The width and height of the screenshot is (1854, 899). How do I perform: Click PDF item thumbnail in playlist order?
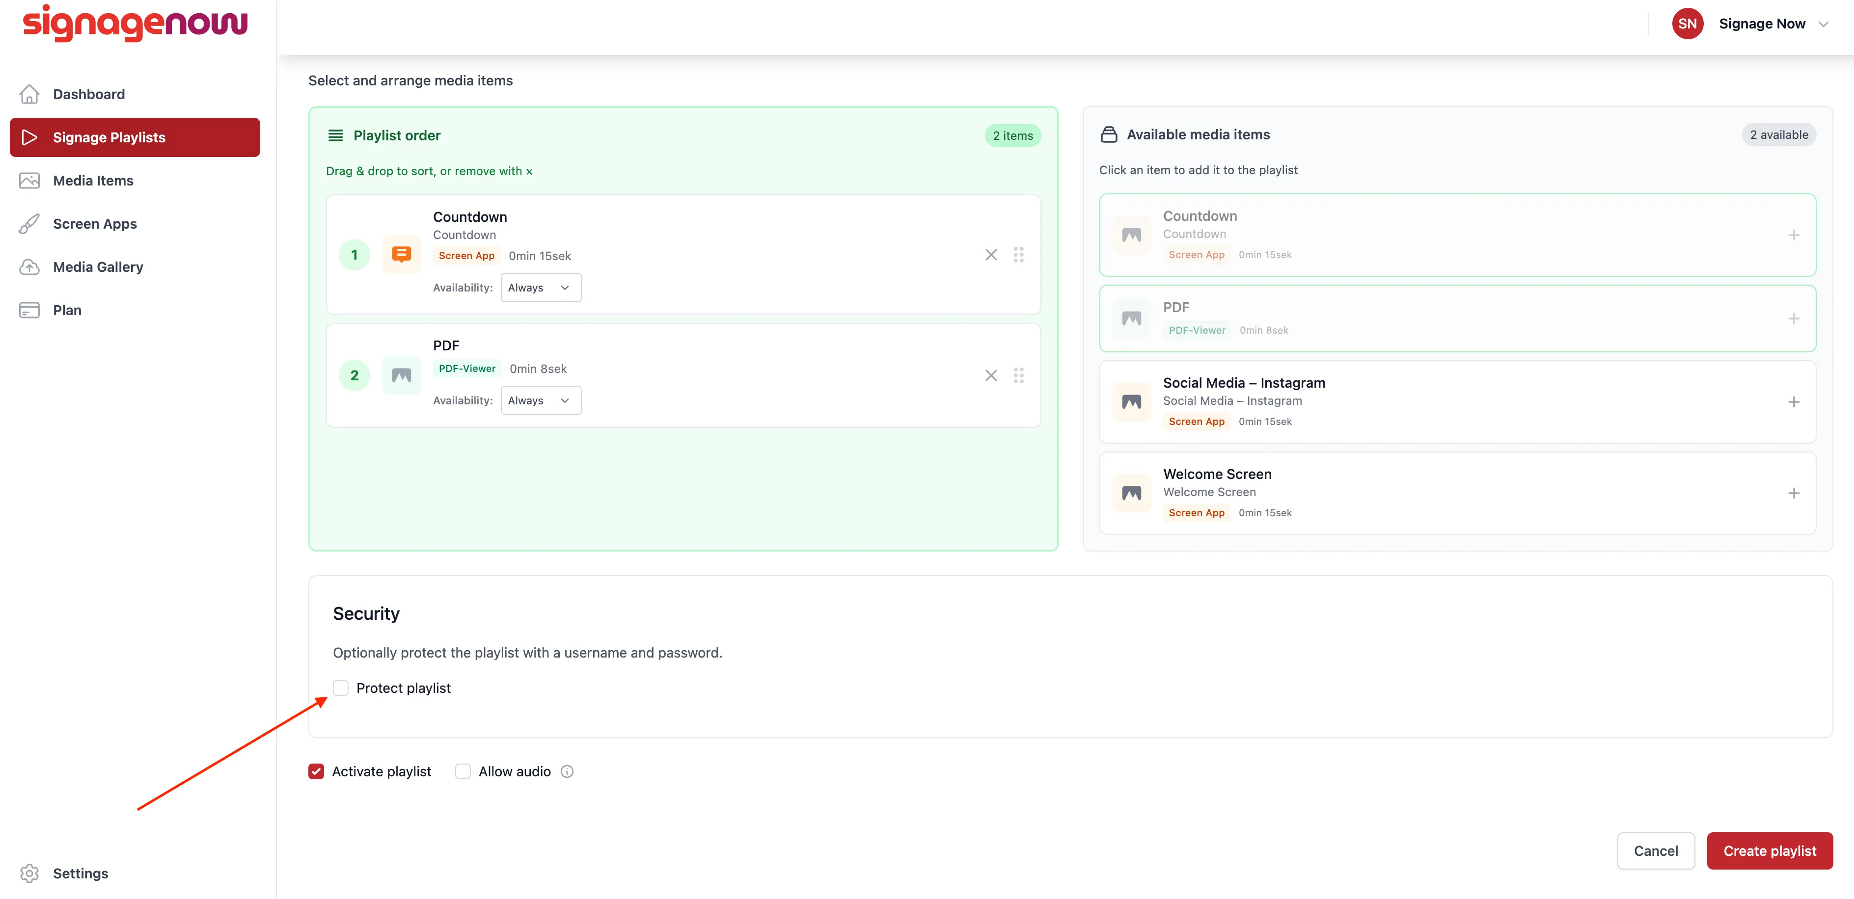point(402,375)
